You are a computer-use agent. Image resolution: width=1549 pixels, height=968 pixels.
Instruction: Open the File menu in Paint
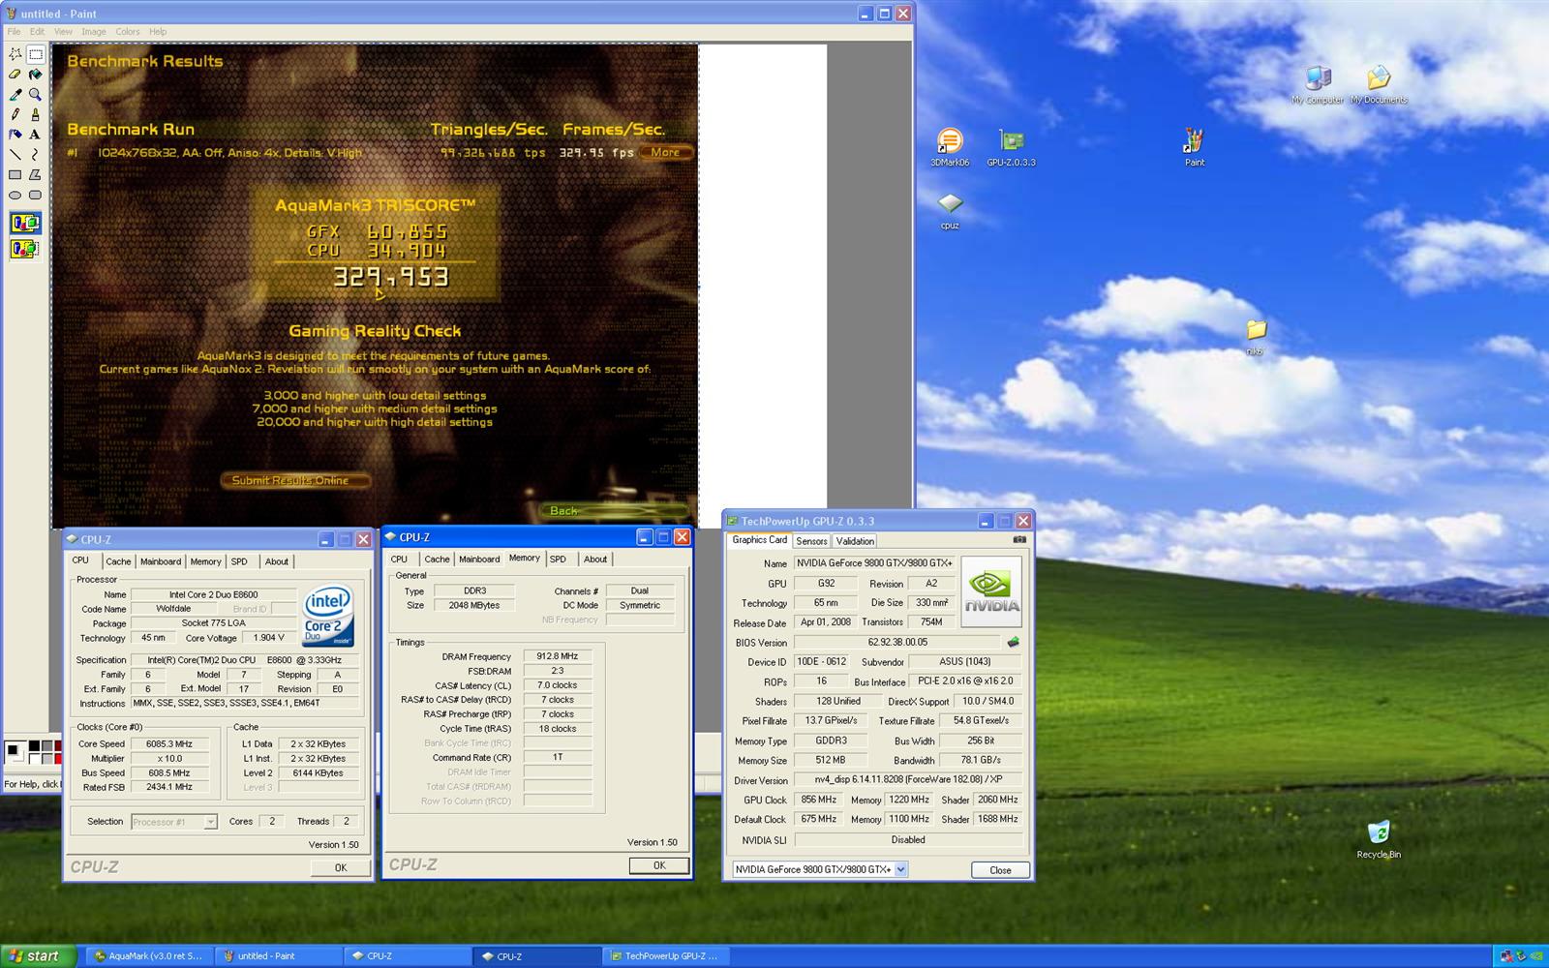(x=15, y=32)
